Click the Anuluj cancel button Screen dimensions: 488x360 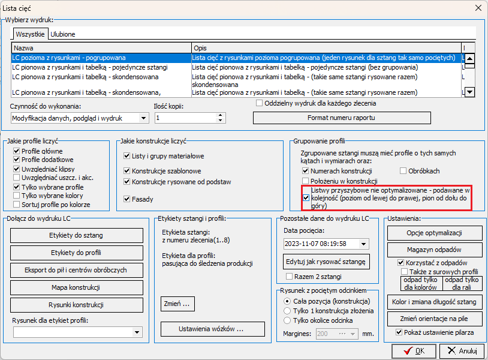462,351
